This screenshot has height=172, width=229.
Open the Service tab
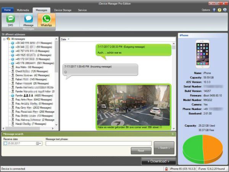[82, 10]
